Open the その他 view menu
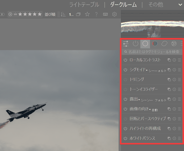This screenshot has width=184, height=151. click(x=156, y=5)
